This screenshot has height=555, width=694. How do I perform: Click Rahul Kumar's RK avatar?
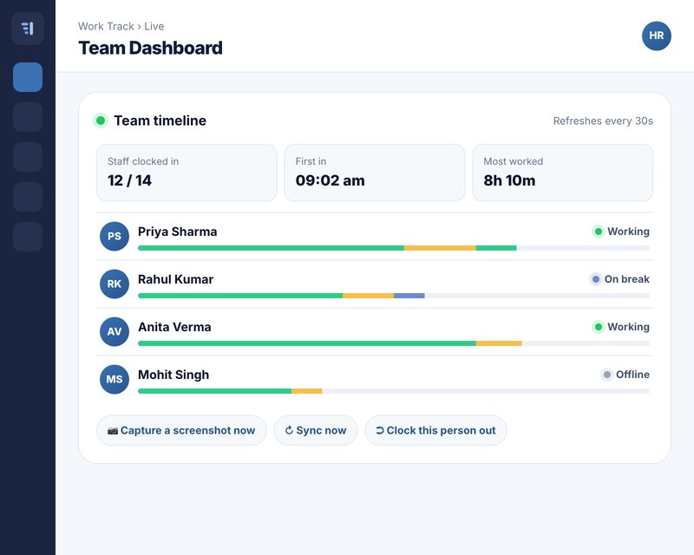tap(115, 284)
